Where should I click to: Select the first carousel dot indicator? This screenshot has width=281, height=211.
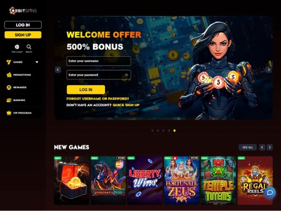click(x=152, y=131)
